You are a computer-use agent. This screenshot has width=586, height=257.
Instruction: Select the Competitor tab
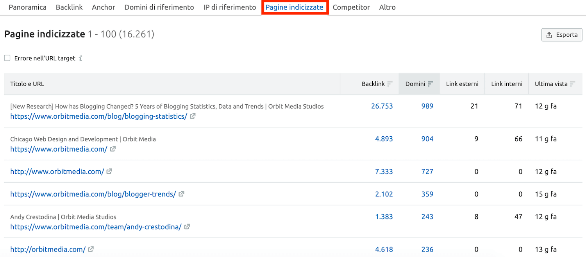(x=351, y=7)
